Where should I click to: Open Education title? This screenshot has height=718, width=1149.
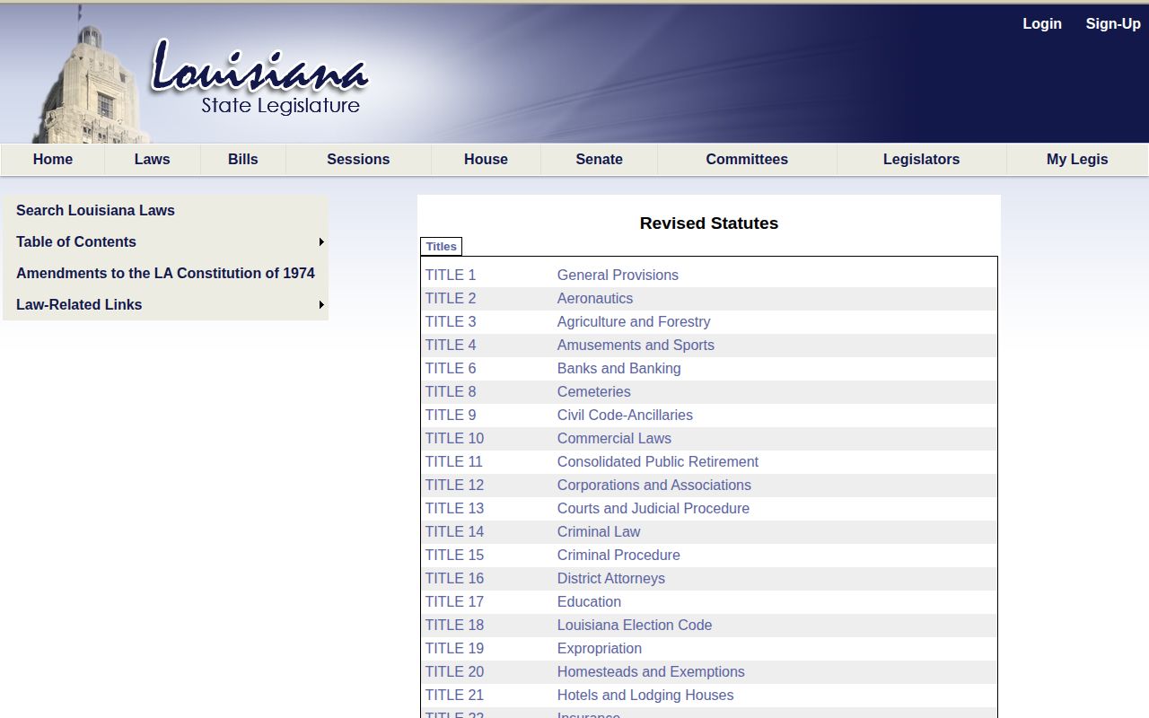coord(589,602)
